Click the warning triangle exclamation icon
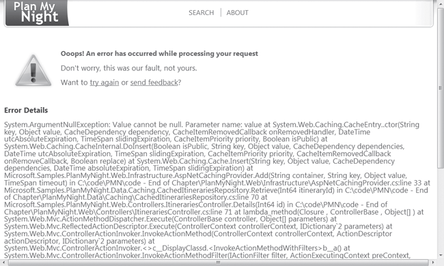Viewport: 444px width, 266px height. coord(33,70)
